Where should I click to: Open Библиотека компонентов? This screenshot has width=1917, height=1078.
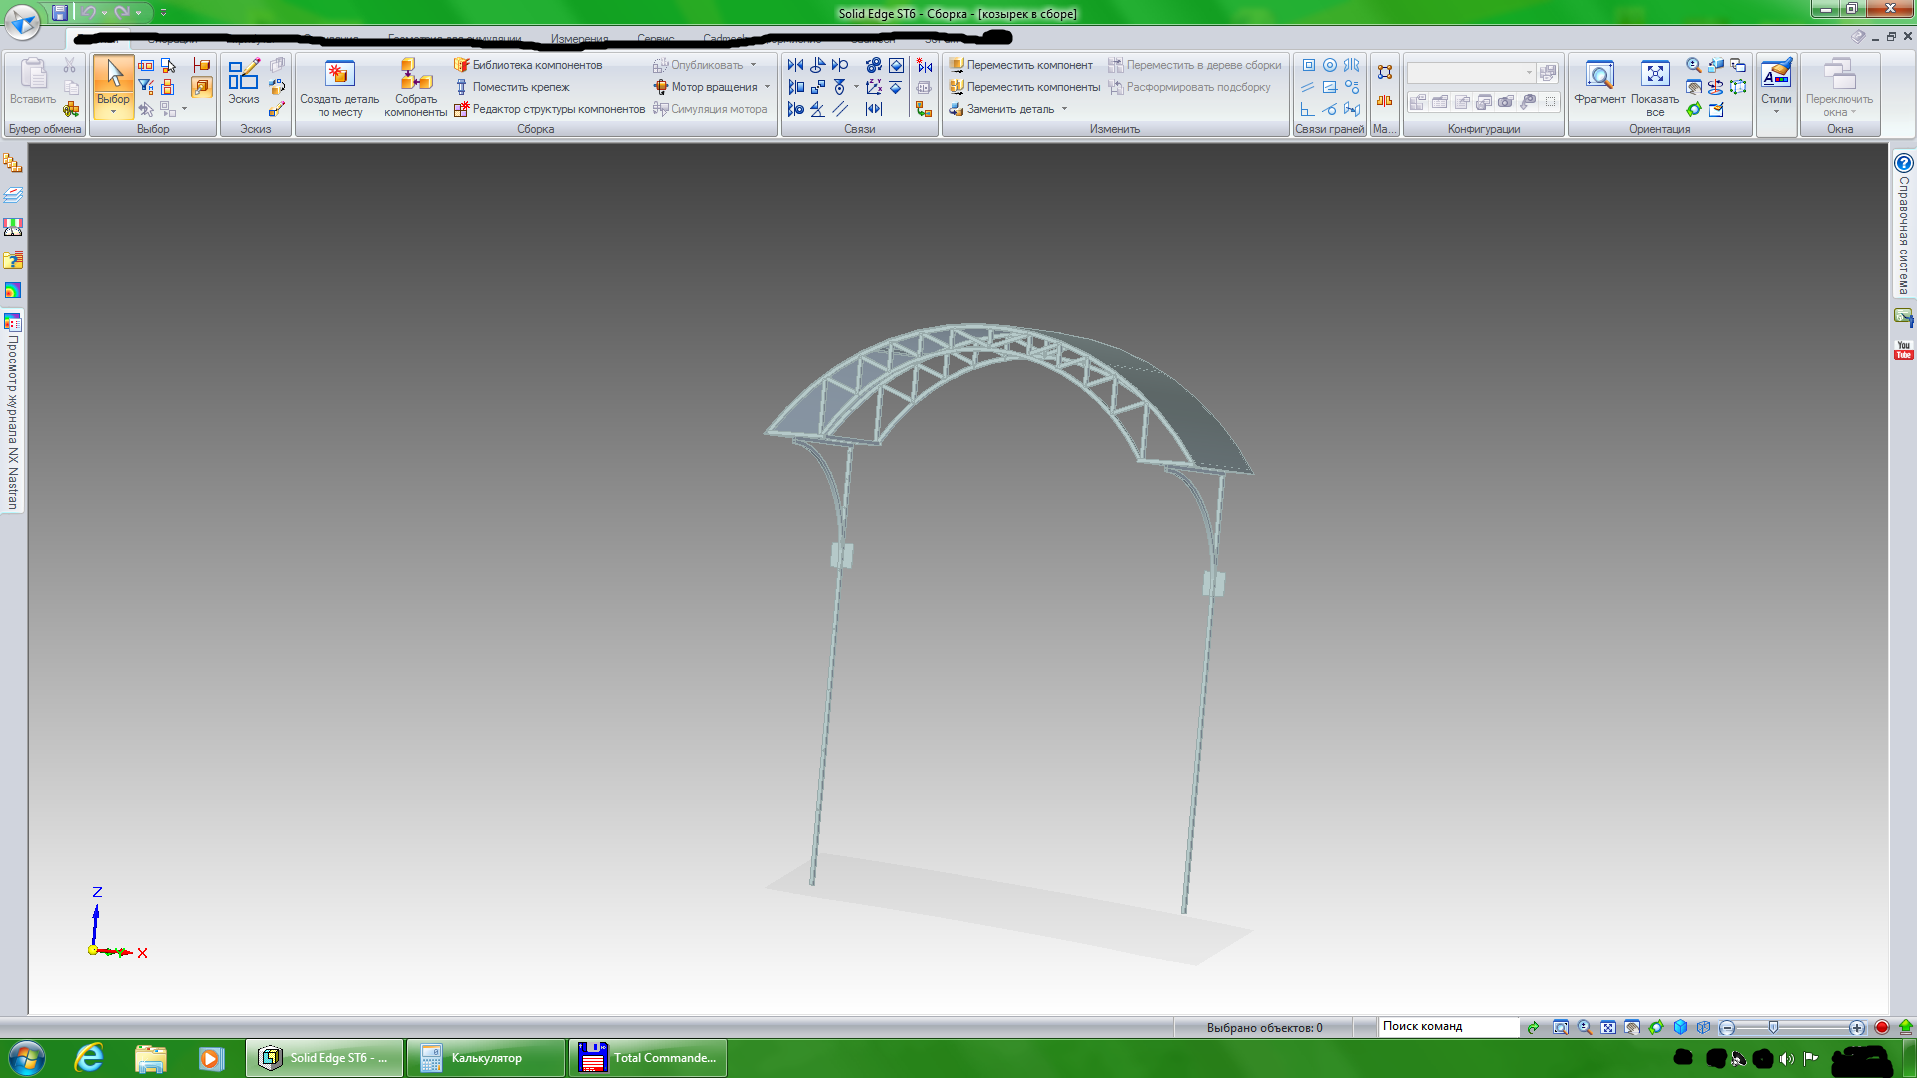[x=528, y=65]
